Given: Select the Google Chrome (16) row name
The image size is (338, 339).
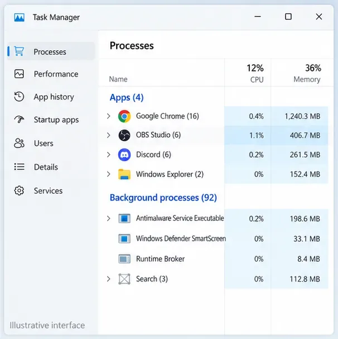Looking at the screenshot, I should pyautogui.click(x=167, y=116).
